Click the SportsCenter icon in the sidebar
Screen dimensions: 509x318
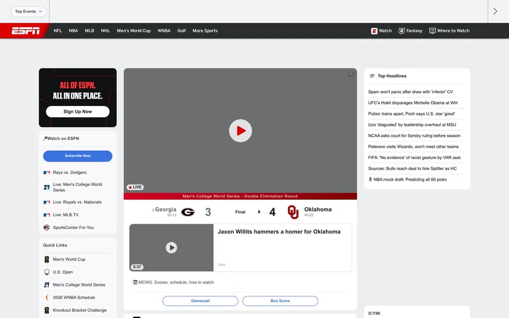coord(47,227)
